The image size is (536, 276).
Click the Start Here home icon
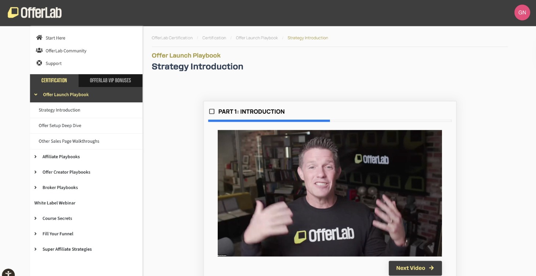[39, 38]
